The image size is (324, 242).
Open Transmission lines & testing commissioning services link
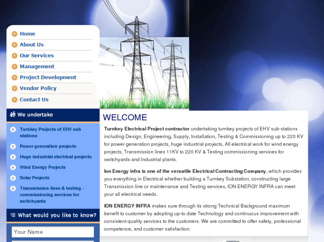point(52,194)
